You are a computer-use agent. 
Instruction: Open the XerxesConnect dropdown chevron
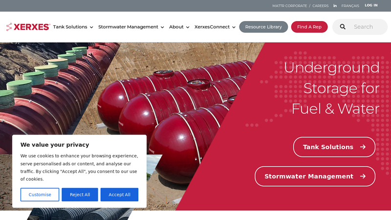coord(234,27)
